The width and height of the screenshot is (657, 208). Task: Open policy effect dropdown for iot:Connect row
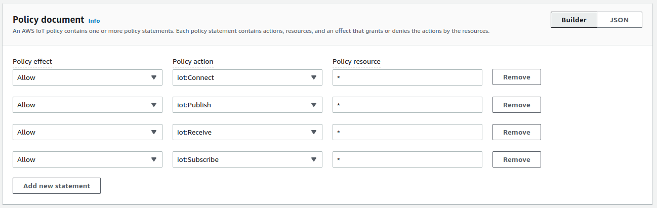(x=87, y=77)
